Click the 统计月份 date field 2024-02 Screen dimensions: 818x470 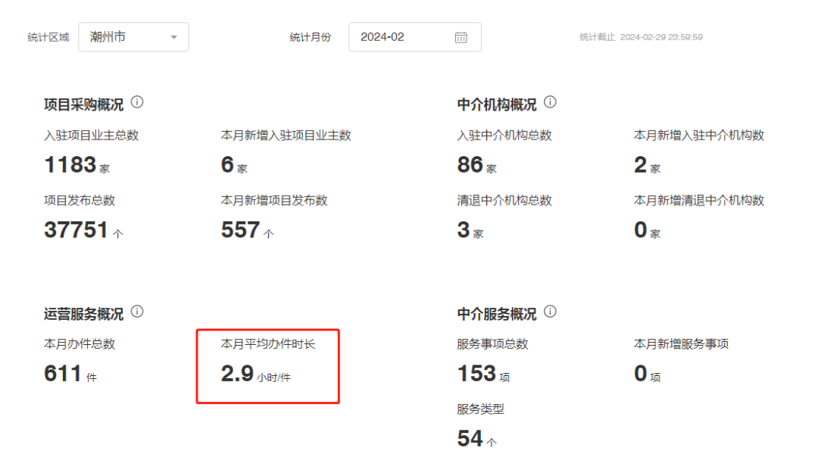(415, 37)
